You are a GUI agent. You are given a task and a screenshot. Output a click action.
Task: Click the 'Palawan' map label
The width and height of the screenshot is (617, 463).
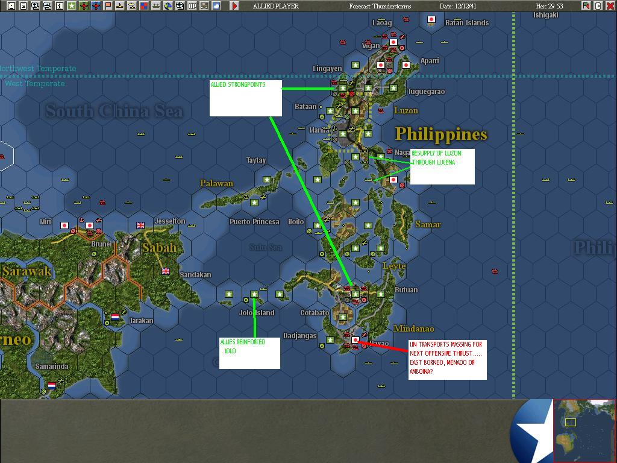(216, 183)
